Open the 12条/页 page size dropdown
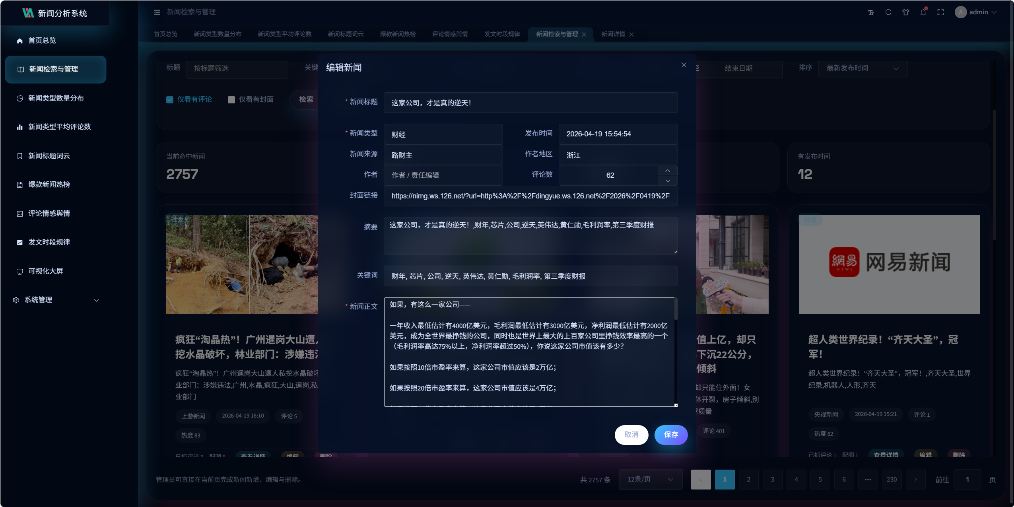Image resolution: width=1014 pixels, height=507 pixels. point(650,480)
